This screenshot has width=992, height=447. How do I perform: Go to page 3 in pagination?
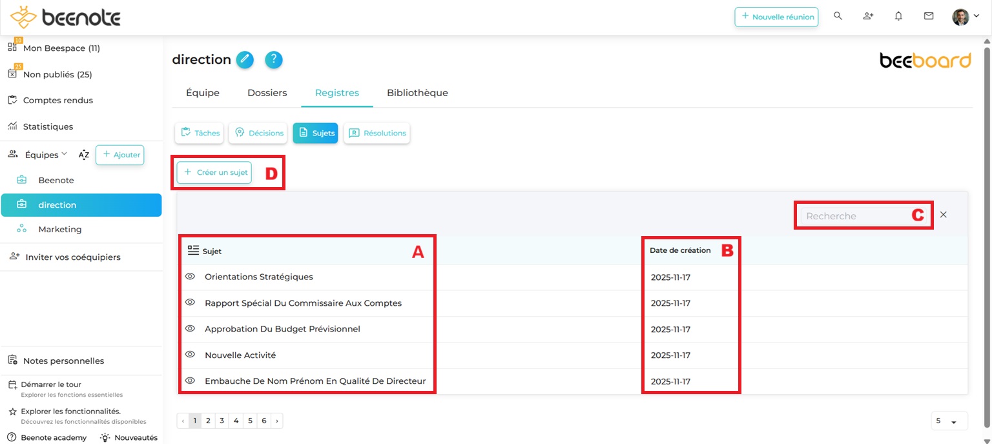click(x=222, y=421)
